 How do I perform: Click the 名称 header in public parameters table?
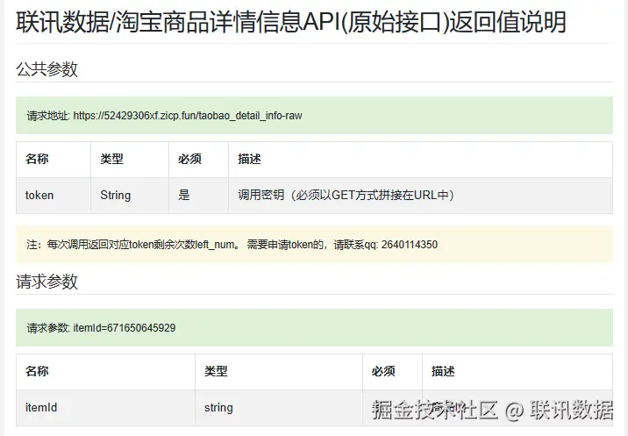click(37, 159)
